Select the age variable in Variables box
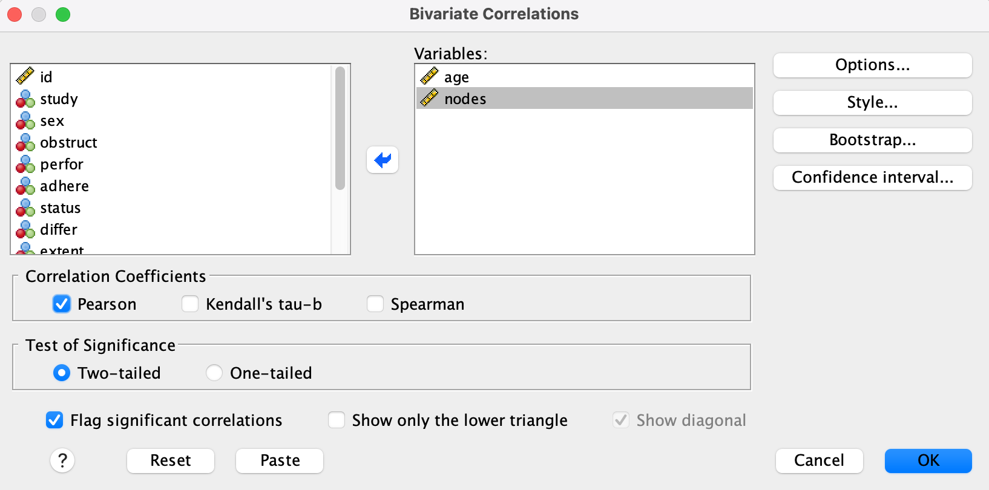Screen dimensions: 989x490 (x=456, y=77)
